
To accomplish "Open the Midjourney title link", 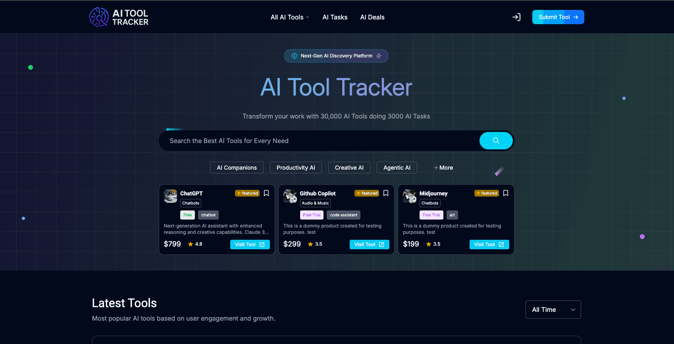I will click(433, 193).
